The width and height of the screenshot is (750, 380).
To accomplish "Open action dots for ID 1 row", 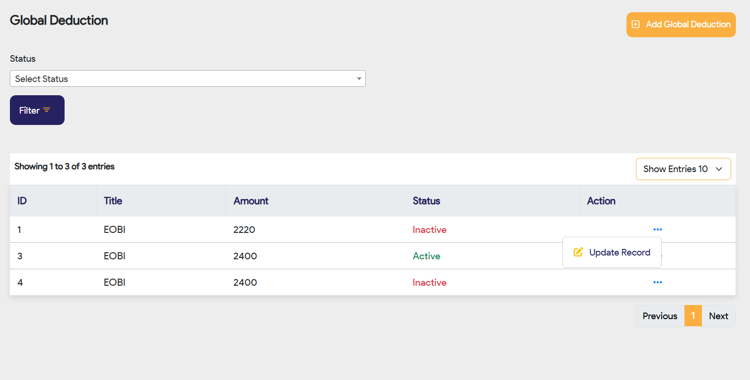I will [658, 230].
